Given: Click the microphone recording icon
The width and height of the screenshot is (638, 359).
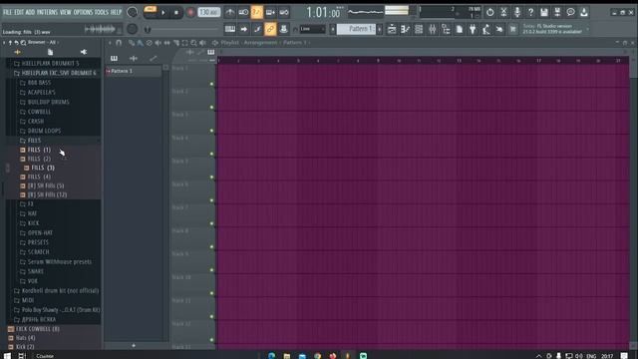Looking at the screenshot, I should click(517, 12).
